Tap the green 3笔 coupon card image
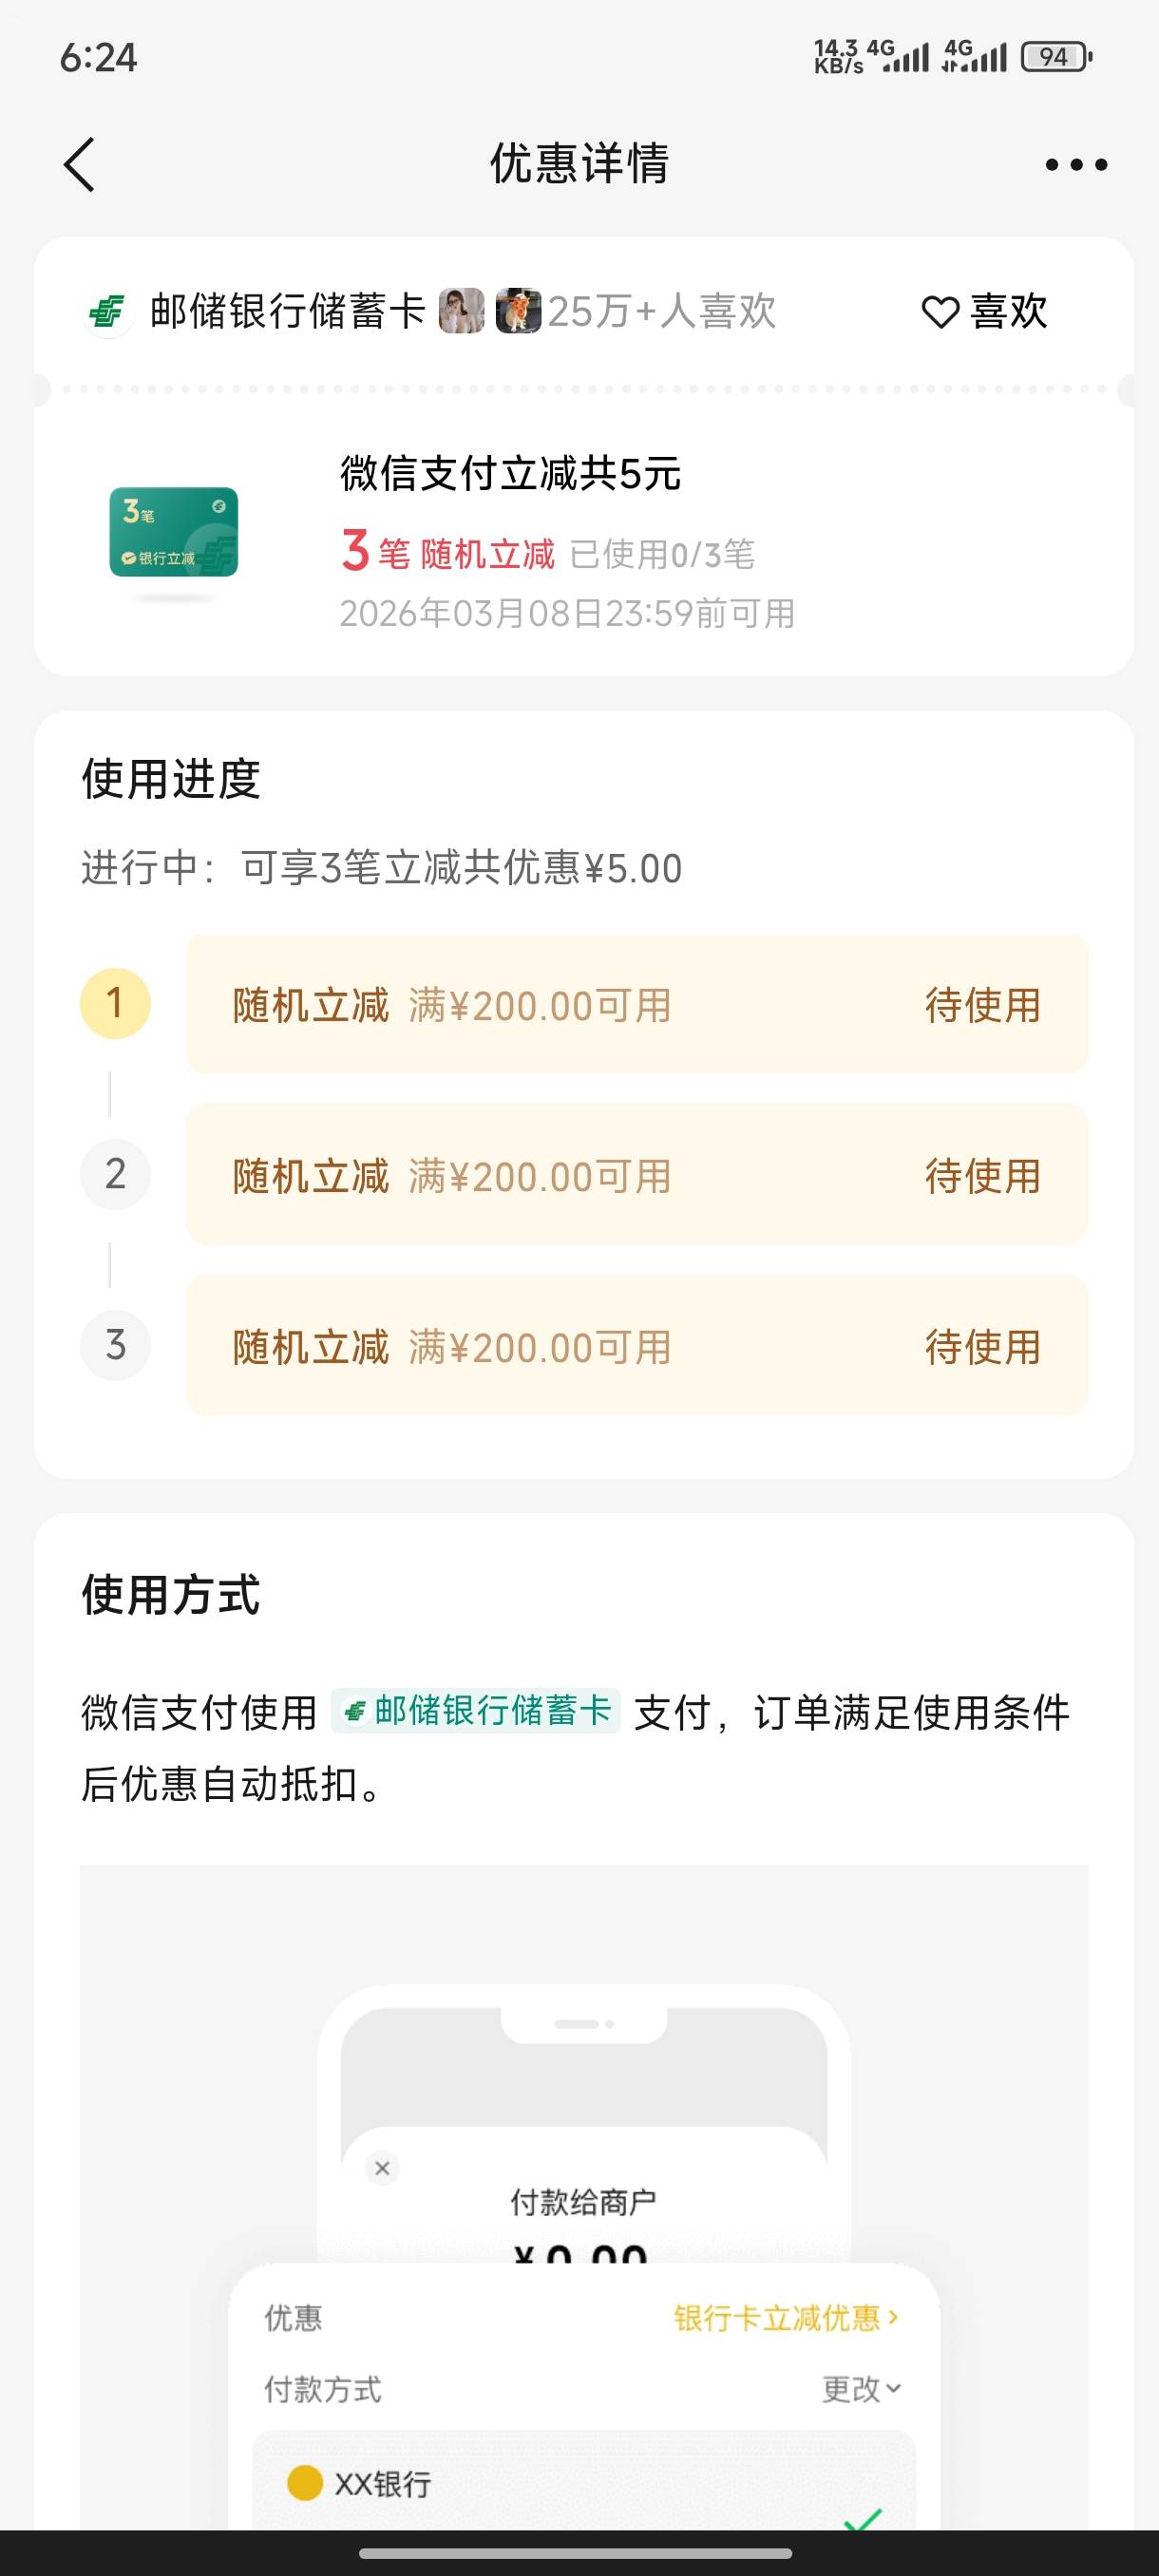Image resolution: width=1159 pixels, height=2576 pixels. click(174, 532)
